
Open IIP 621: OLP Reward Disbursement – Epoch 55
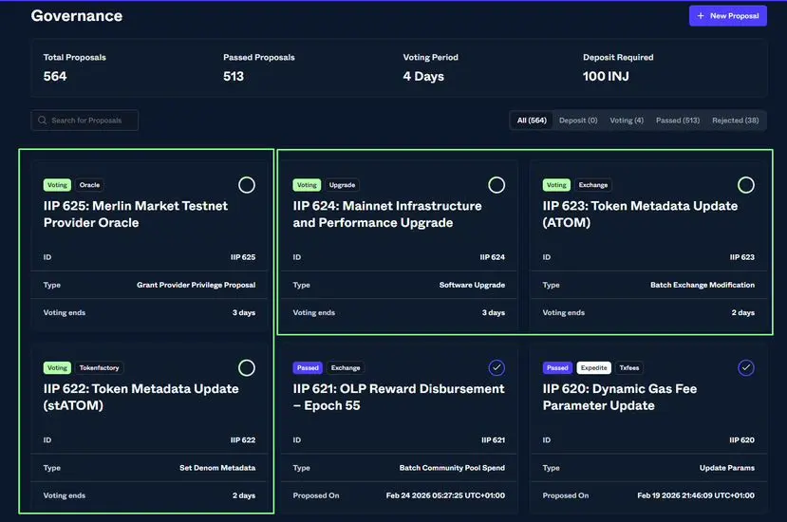[399, 397]
